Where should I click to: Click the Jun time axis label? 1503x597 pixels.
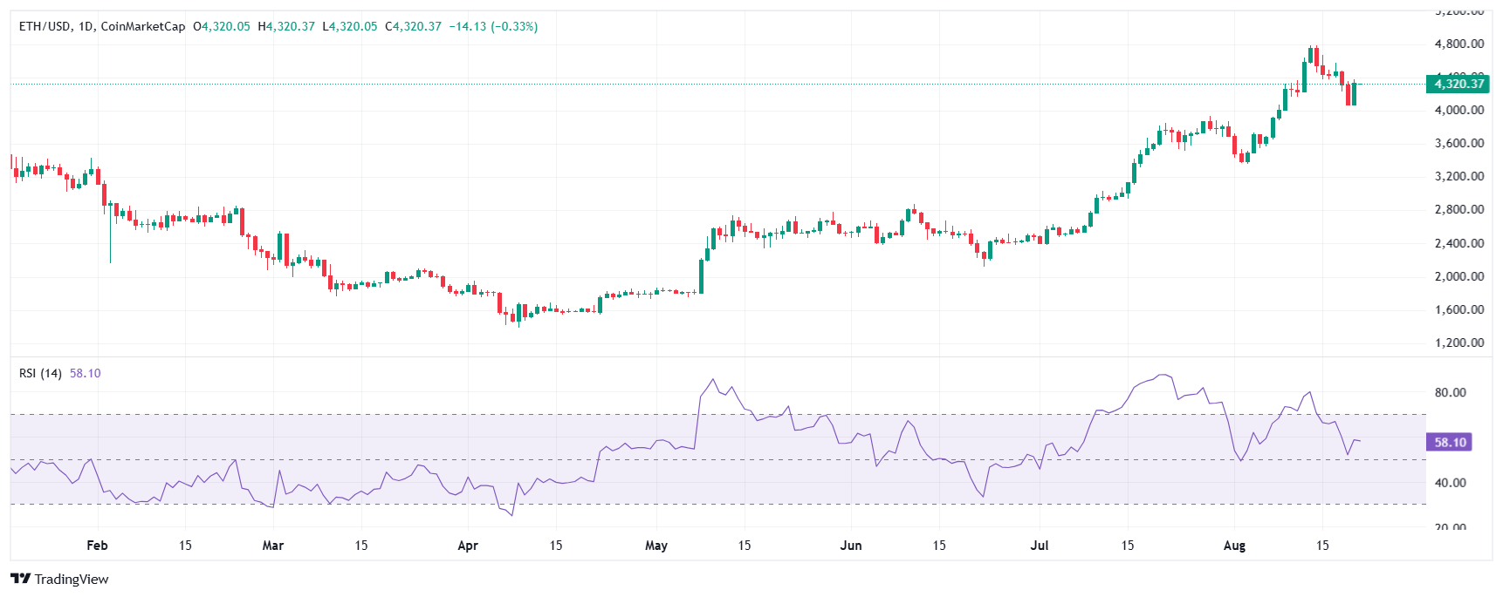tap(850, 546)
